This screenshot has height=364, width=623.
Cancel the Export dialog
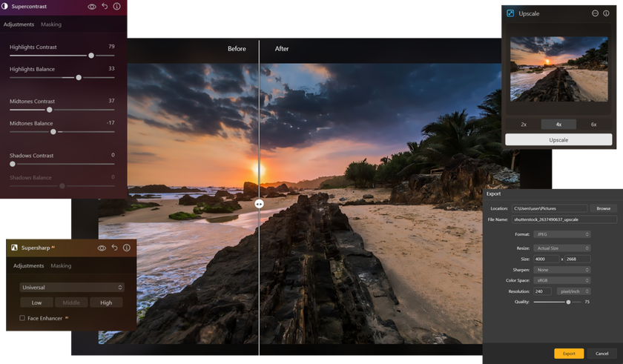pos(602,354)
